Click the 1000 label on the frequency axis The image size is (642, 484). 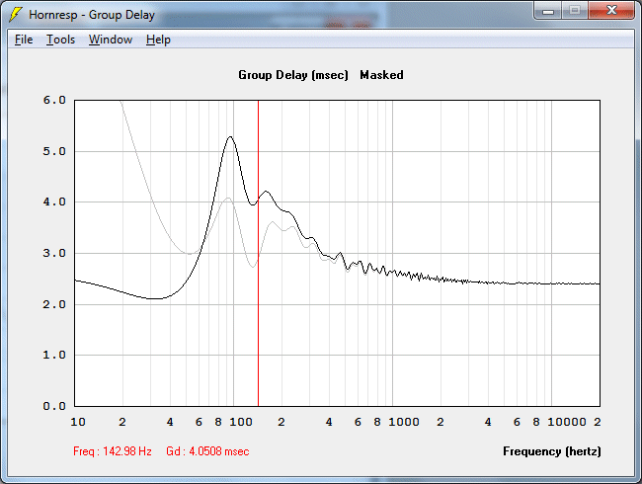(x=404, y=422)
